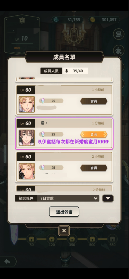129x279 pixels.
Task: Tap the back arrow at bottom left
Action: [x=8, y=261]
